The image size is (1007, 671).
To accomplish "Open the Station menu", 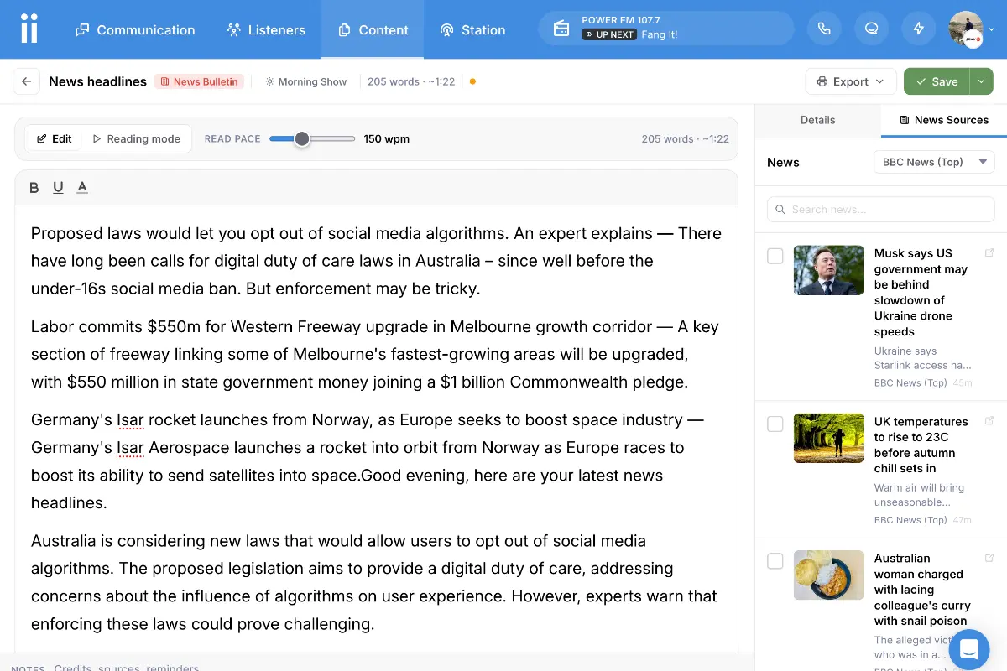I will click(x=472, y=29).
